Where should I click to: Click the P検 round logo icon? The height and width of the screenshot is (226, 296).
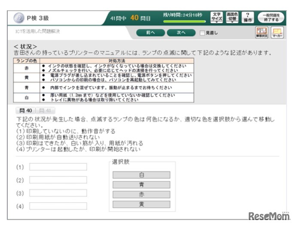19,18
